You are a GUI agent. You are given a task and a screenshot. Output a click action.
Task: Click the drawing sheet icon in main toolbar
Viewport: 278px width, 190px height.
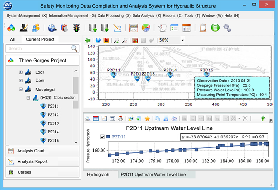[162, 28]
